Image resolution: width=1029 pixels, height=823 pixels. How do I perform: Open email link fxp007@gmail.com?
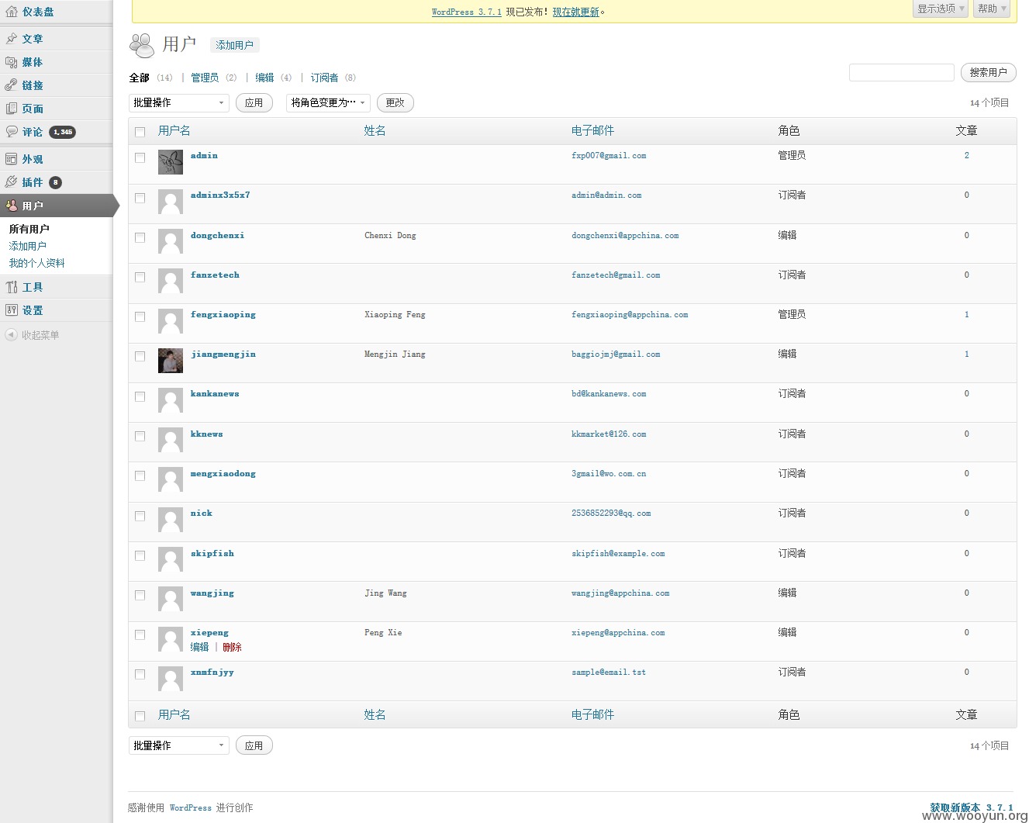click(609, 156)
